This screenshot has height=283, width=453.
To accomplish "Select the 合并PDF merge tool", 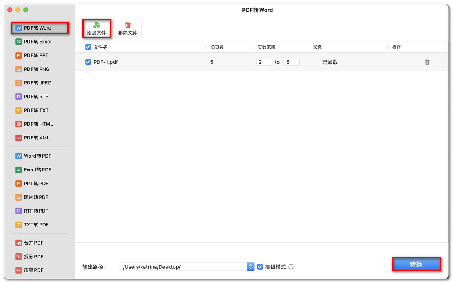I will point(32,243).
